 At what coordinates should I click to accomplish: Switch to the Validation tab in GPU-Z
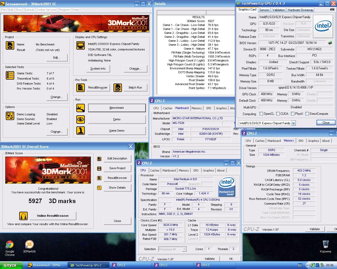pyautogui.click(x=279, y=10)
